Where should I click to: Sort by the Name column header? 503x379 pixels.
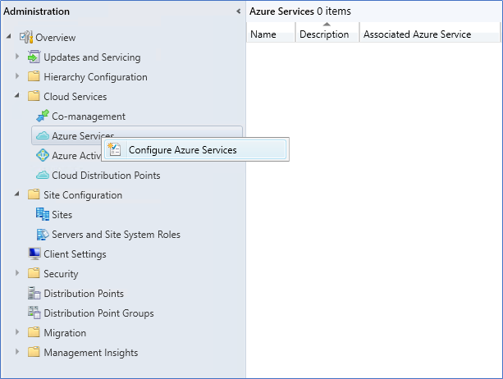pos(271,34)
